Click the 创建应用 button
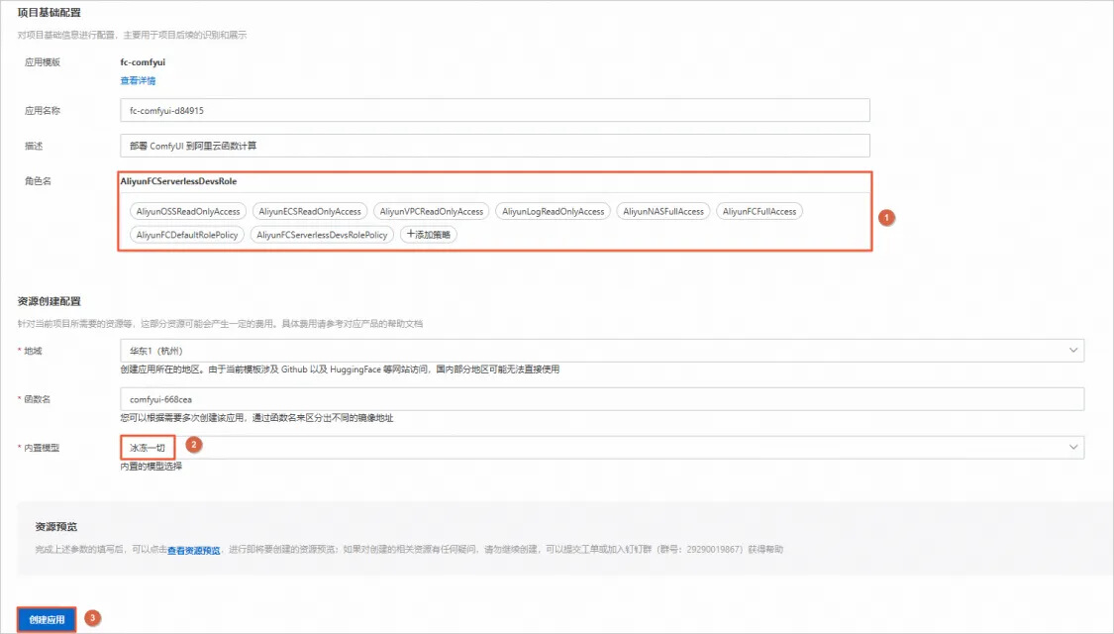The width and height of the screenshot is (1114, 634). [47, 619]
